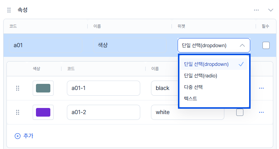
Task: Toggle the 필수 checkbox for a01
Action: click(x=266, y=45)
